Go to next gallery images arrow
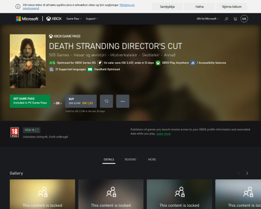The height and width of the screenshot is (209, 261). click(247, 173)
